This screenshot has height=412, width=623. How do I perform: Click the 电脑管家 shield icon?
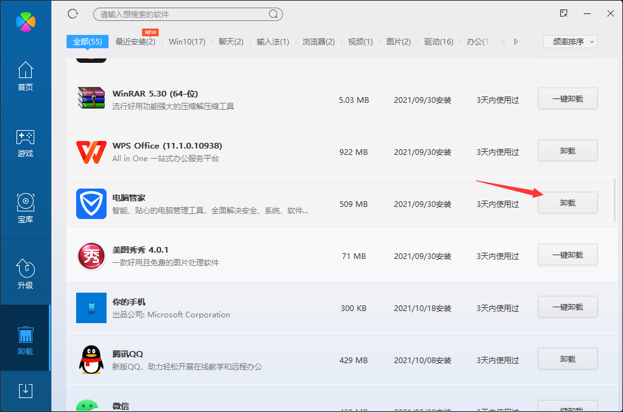coord(91,204)
